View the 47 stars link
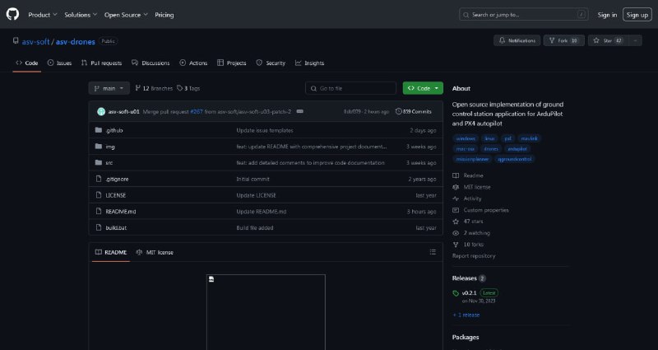The image size is (658, 350). coord(468,222)
